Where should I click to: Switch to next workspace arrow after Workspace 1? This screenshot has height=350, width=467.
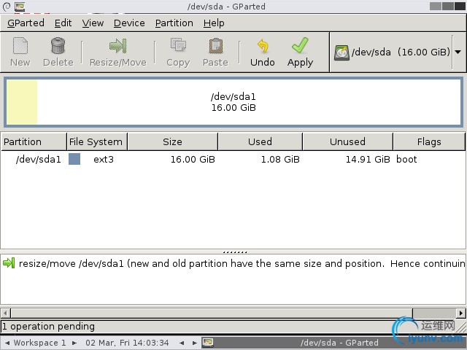(74, 343)
